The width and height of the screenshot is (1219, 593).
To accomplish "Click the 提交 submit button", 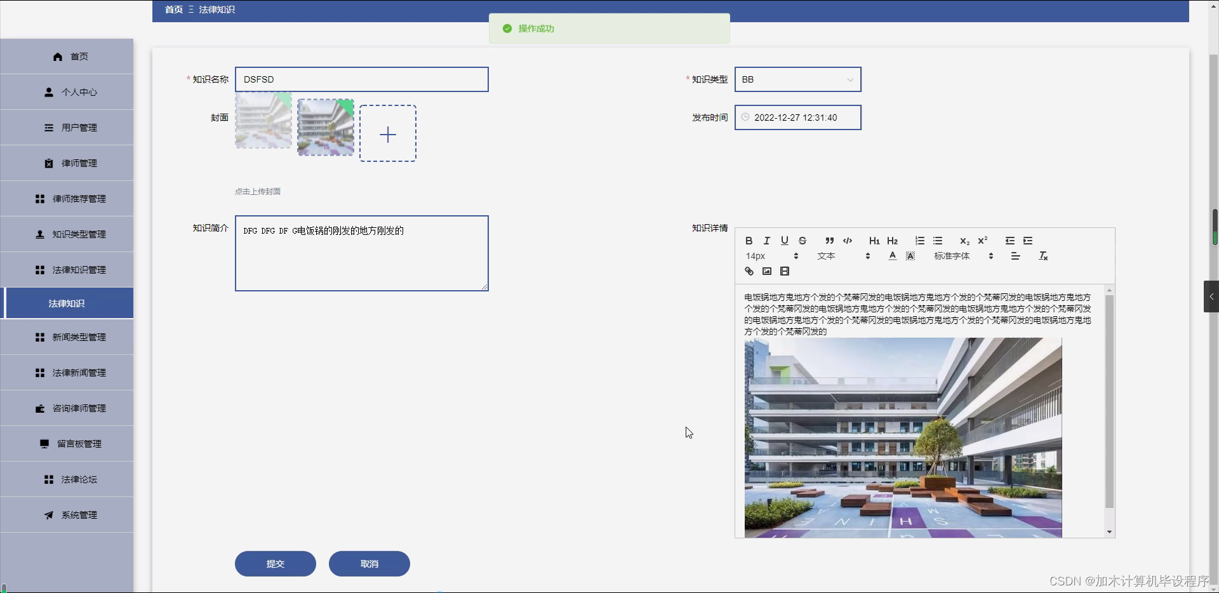I will pyautogui.click(x=275, y=563).
